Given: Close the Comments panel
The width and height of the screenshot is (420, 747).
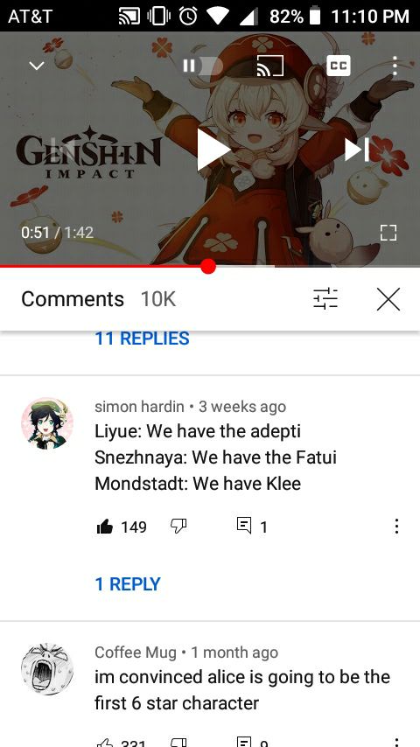Looking at the screenshot, I should [x=388, y=300].
